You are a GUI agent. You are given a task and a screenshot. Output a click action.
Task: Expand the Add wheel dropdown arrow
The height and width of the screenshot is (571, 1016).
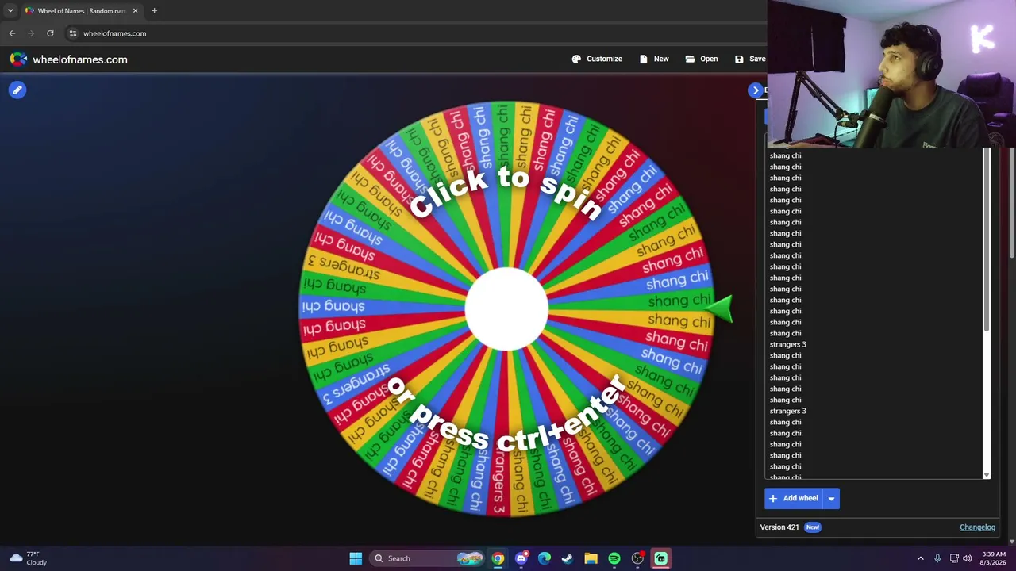point(831,498)
